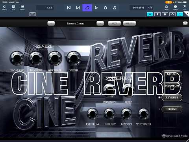Enable the Freeze button
Image resolution: width=189 pixels, height=142 pixels.
coord(172,109)
